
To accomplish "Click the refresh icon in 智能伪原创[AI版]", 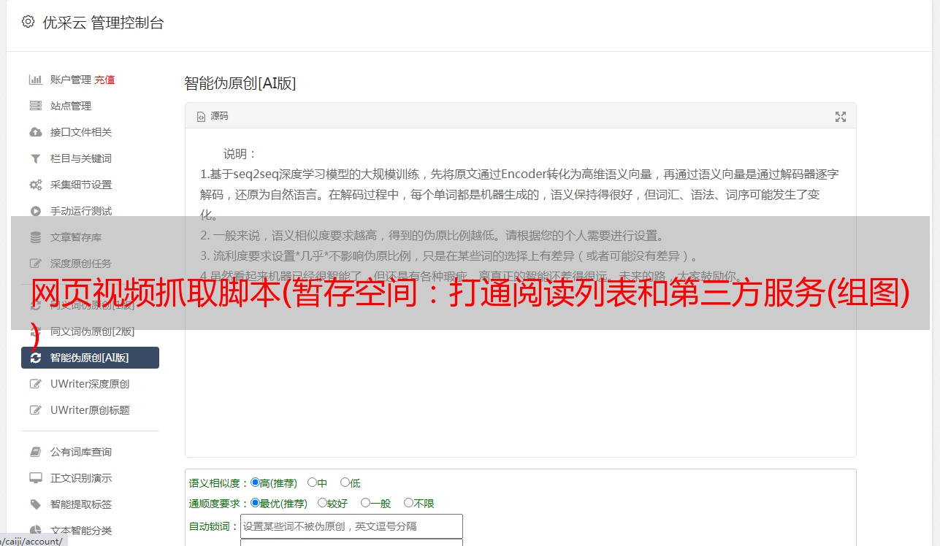I will (x=35, y=358).
